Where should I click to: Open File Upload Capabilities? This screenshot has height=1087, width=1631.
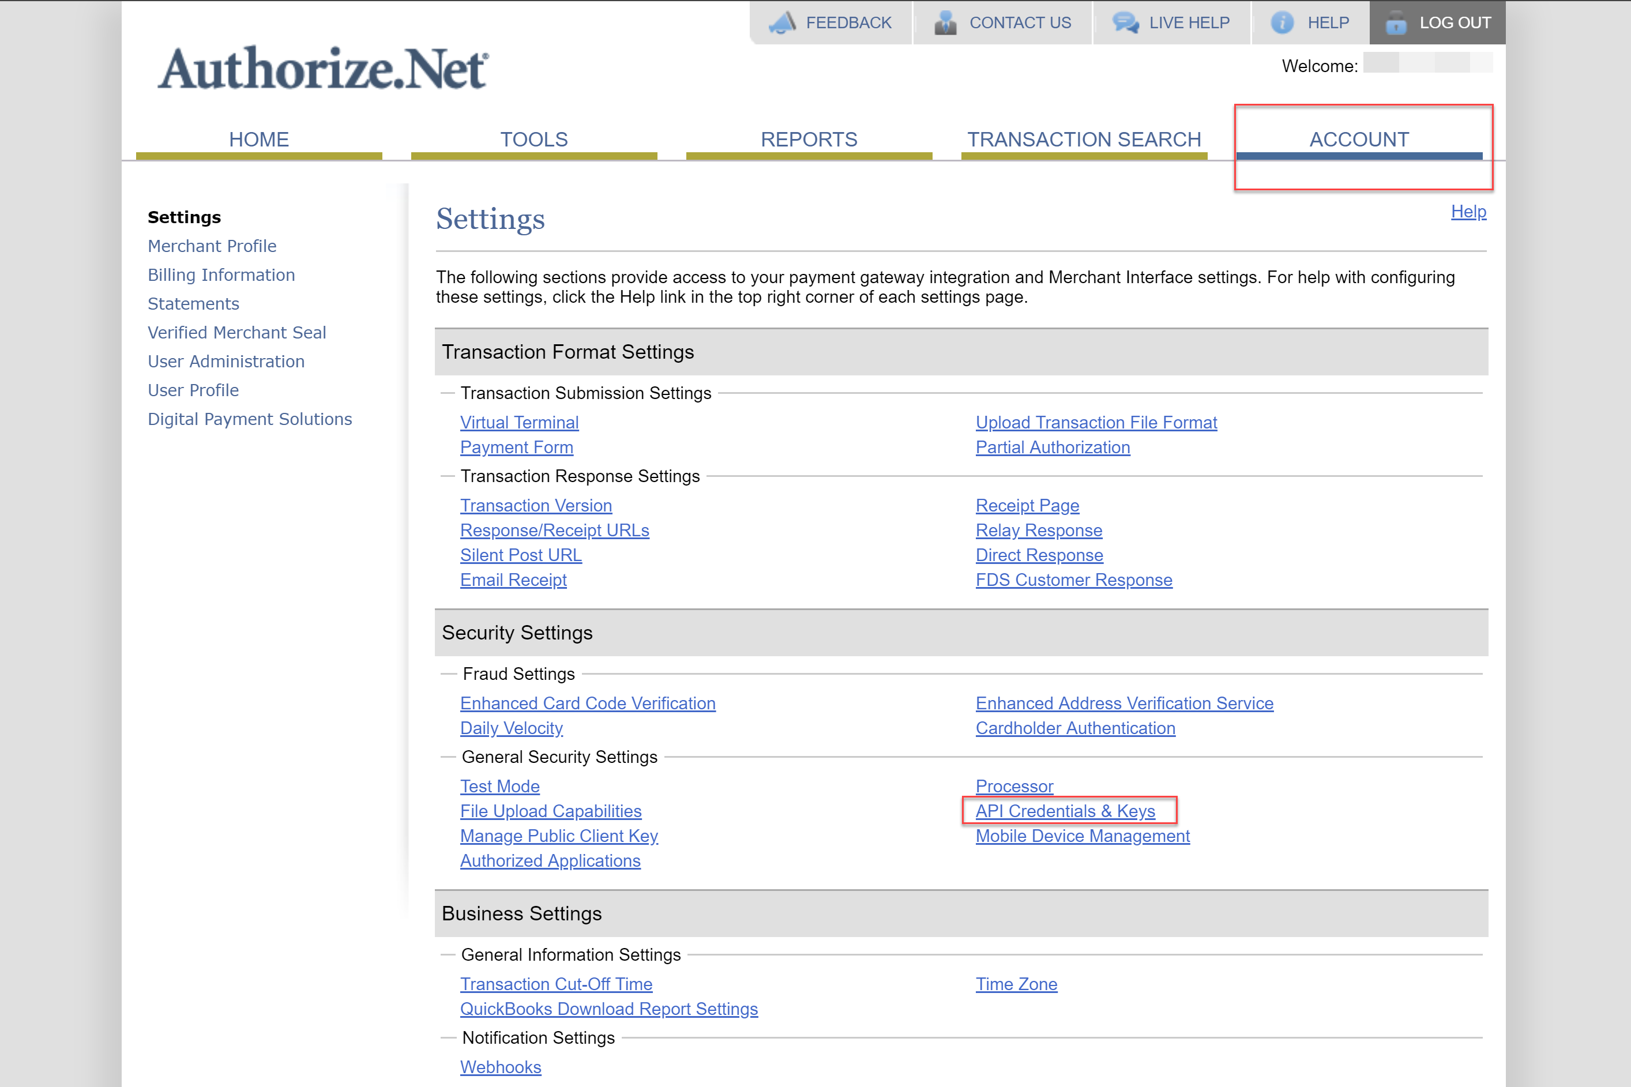pos(550,811)
